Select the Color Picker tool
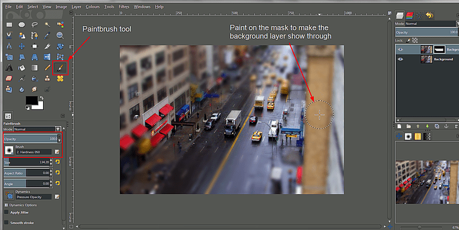Viewport: 459px width, 230px height. (x=47, y=35)
